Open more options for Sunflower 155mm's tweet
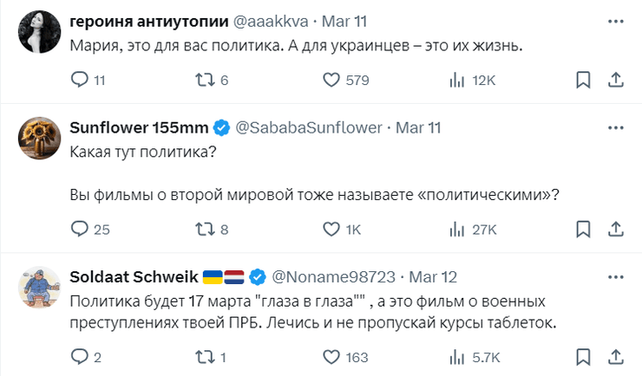The width and height of the screenshot is (642, 376). pos(614,127)
